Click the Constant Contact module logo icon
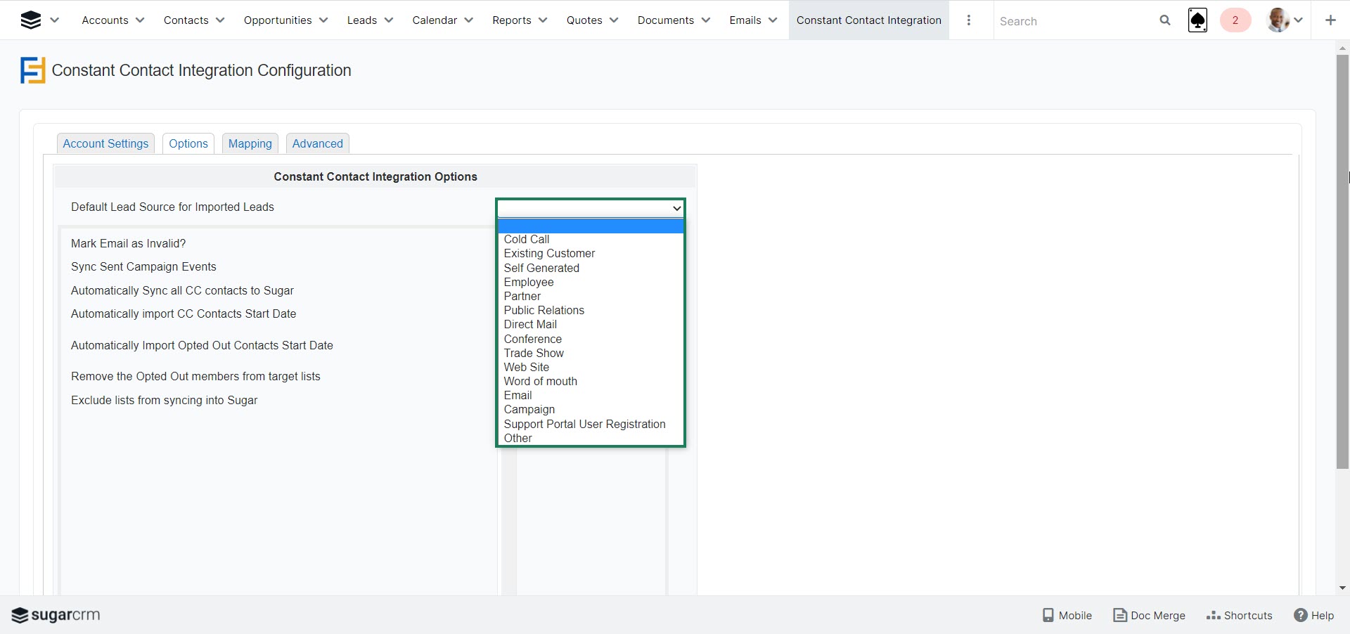This screenshot has height=634, width=1350. (x=33, y=70)
